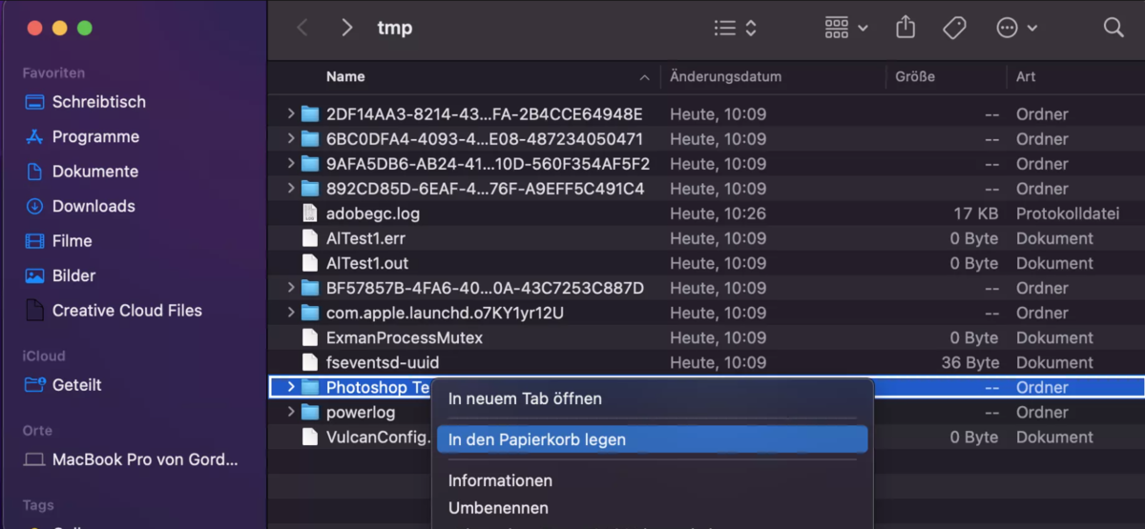The image size is (1145, 529).
Task: Click the Geteilt shared folder icon
Action: (35, 385)
